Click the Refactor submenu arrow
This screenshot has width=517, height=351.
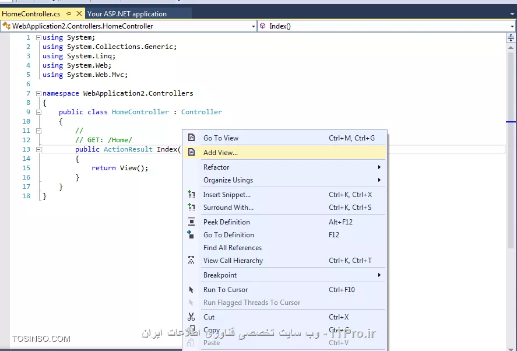click(379, 167)
